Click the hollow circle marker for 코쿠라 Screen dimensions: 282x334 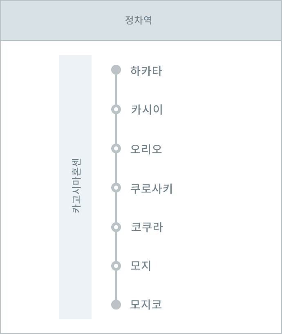tap(116, 227)
